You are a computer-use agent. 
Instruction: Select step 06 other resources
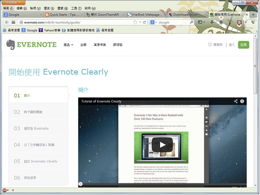click(x=38, y=177)
